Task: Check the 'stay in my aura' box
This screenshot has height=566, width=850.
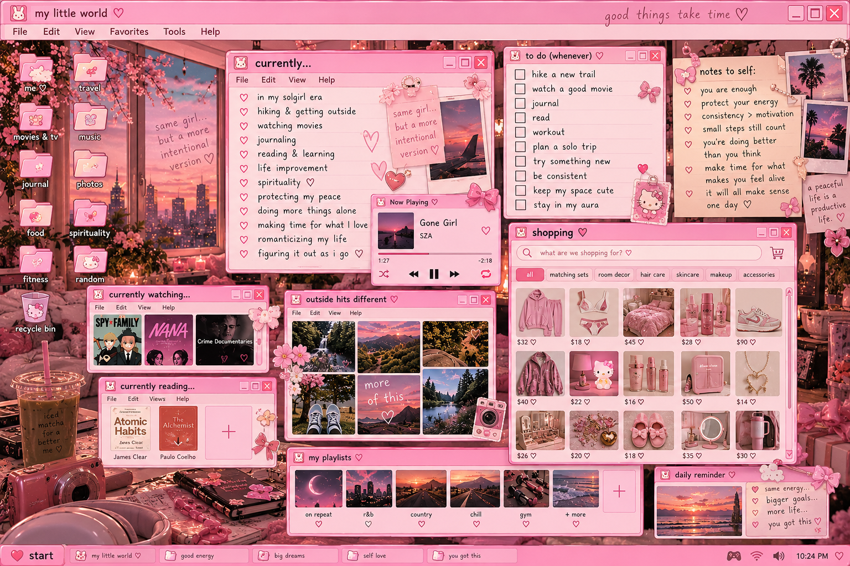Action: click(520, 205)
